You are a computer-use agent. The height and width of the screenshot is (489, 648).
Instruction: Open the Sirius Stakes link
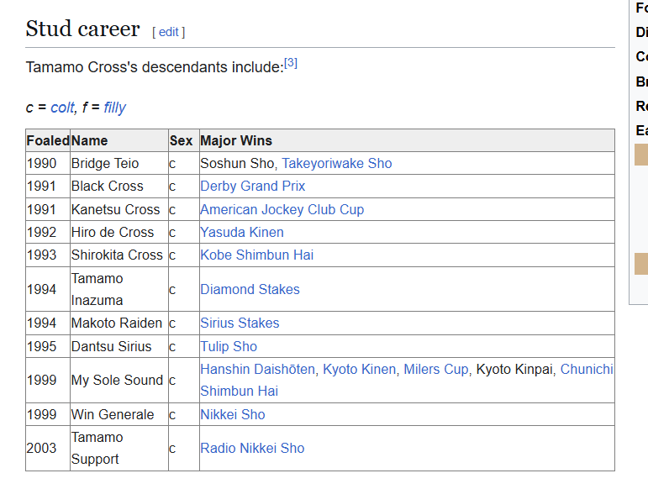pyautogui.click(x=240, y=323)
